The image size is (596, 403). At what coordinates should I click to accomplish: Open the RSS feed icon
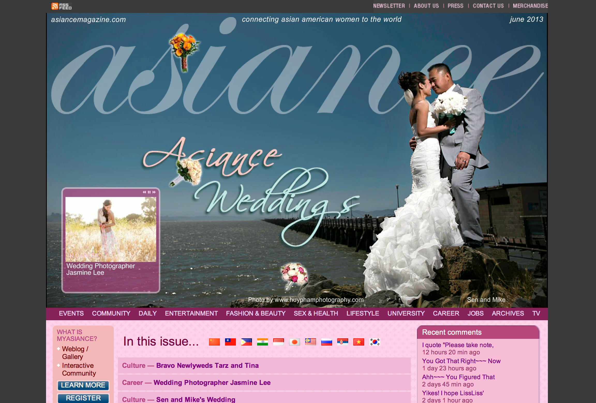click(x=61, y=6)
